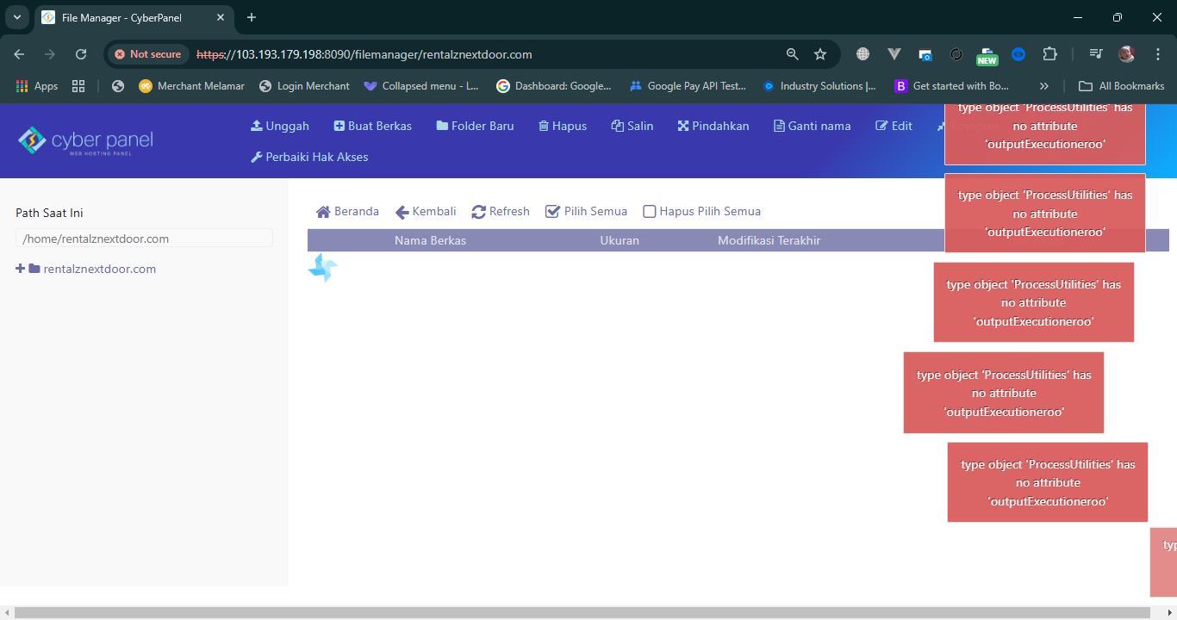This screenshot has height=620, width=1177.
Task: Open the Edit file option
Action: [x=894, y=126]
